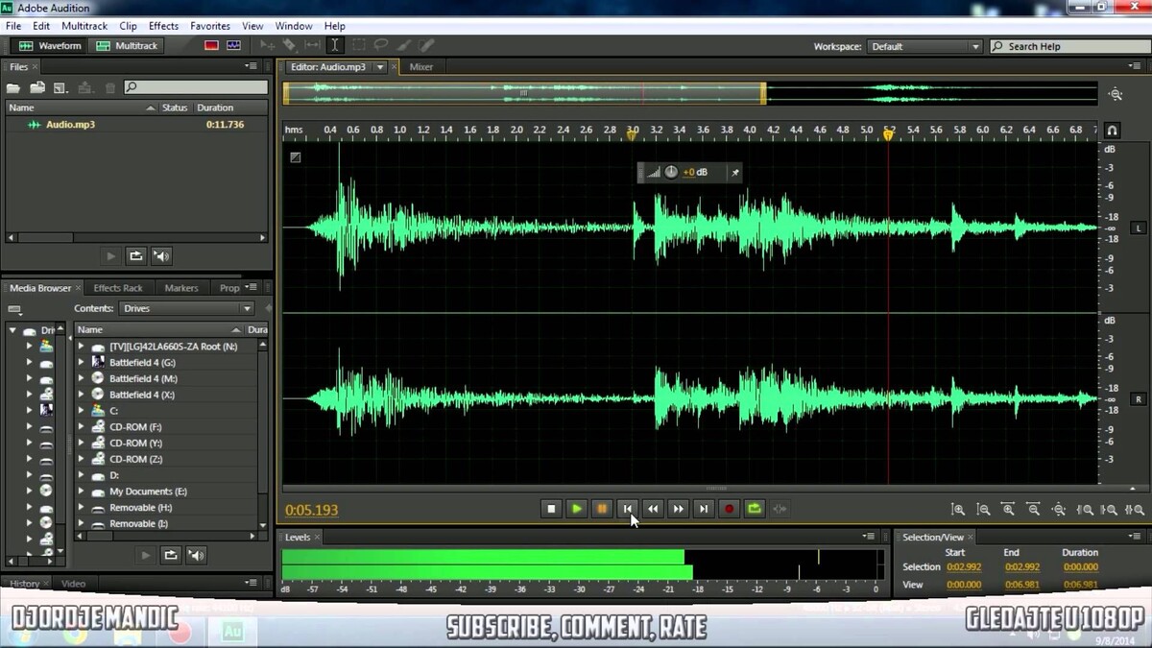Toggle the Spectral Pitch Display
Screen dimensions: 1152x648
[233, 45]
